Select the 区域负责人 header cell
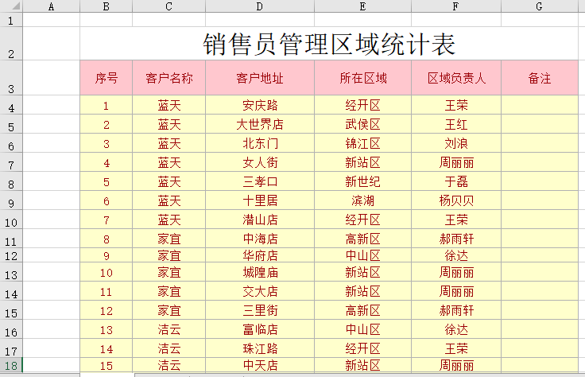 coord(456,78)
